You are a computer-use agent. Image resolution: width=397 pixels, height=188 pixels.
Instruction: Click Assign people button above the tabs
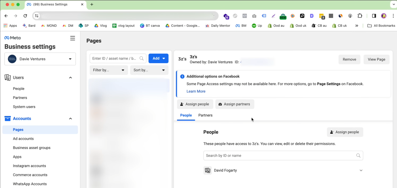[x=195, y=104]
